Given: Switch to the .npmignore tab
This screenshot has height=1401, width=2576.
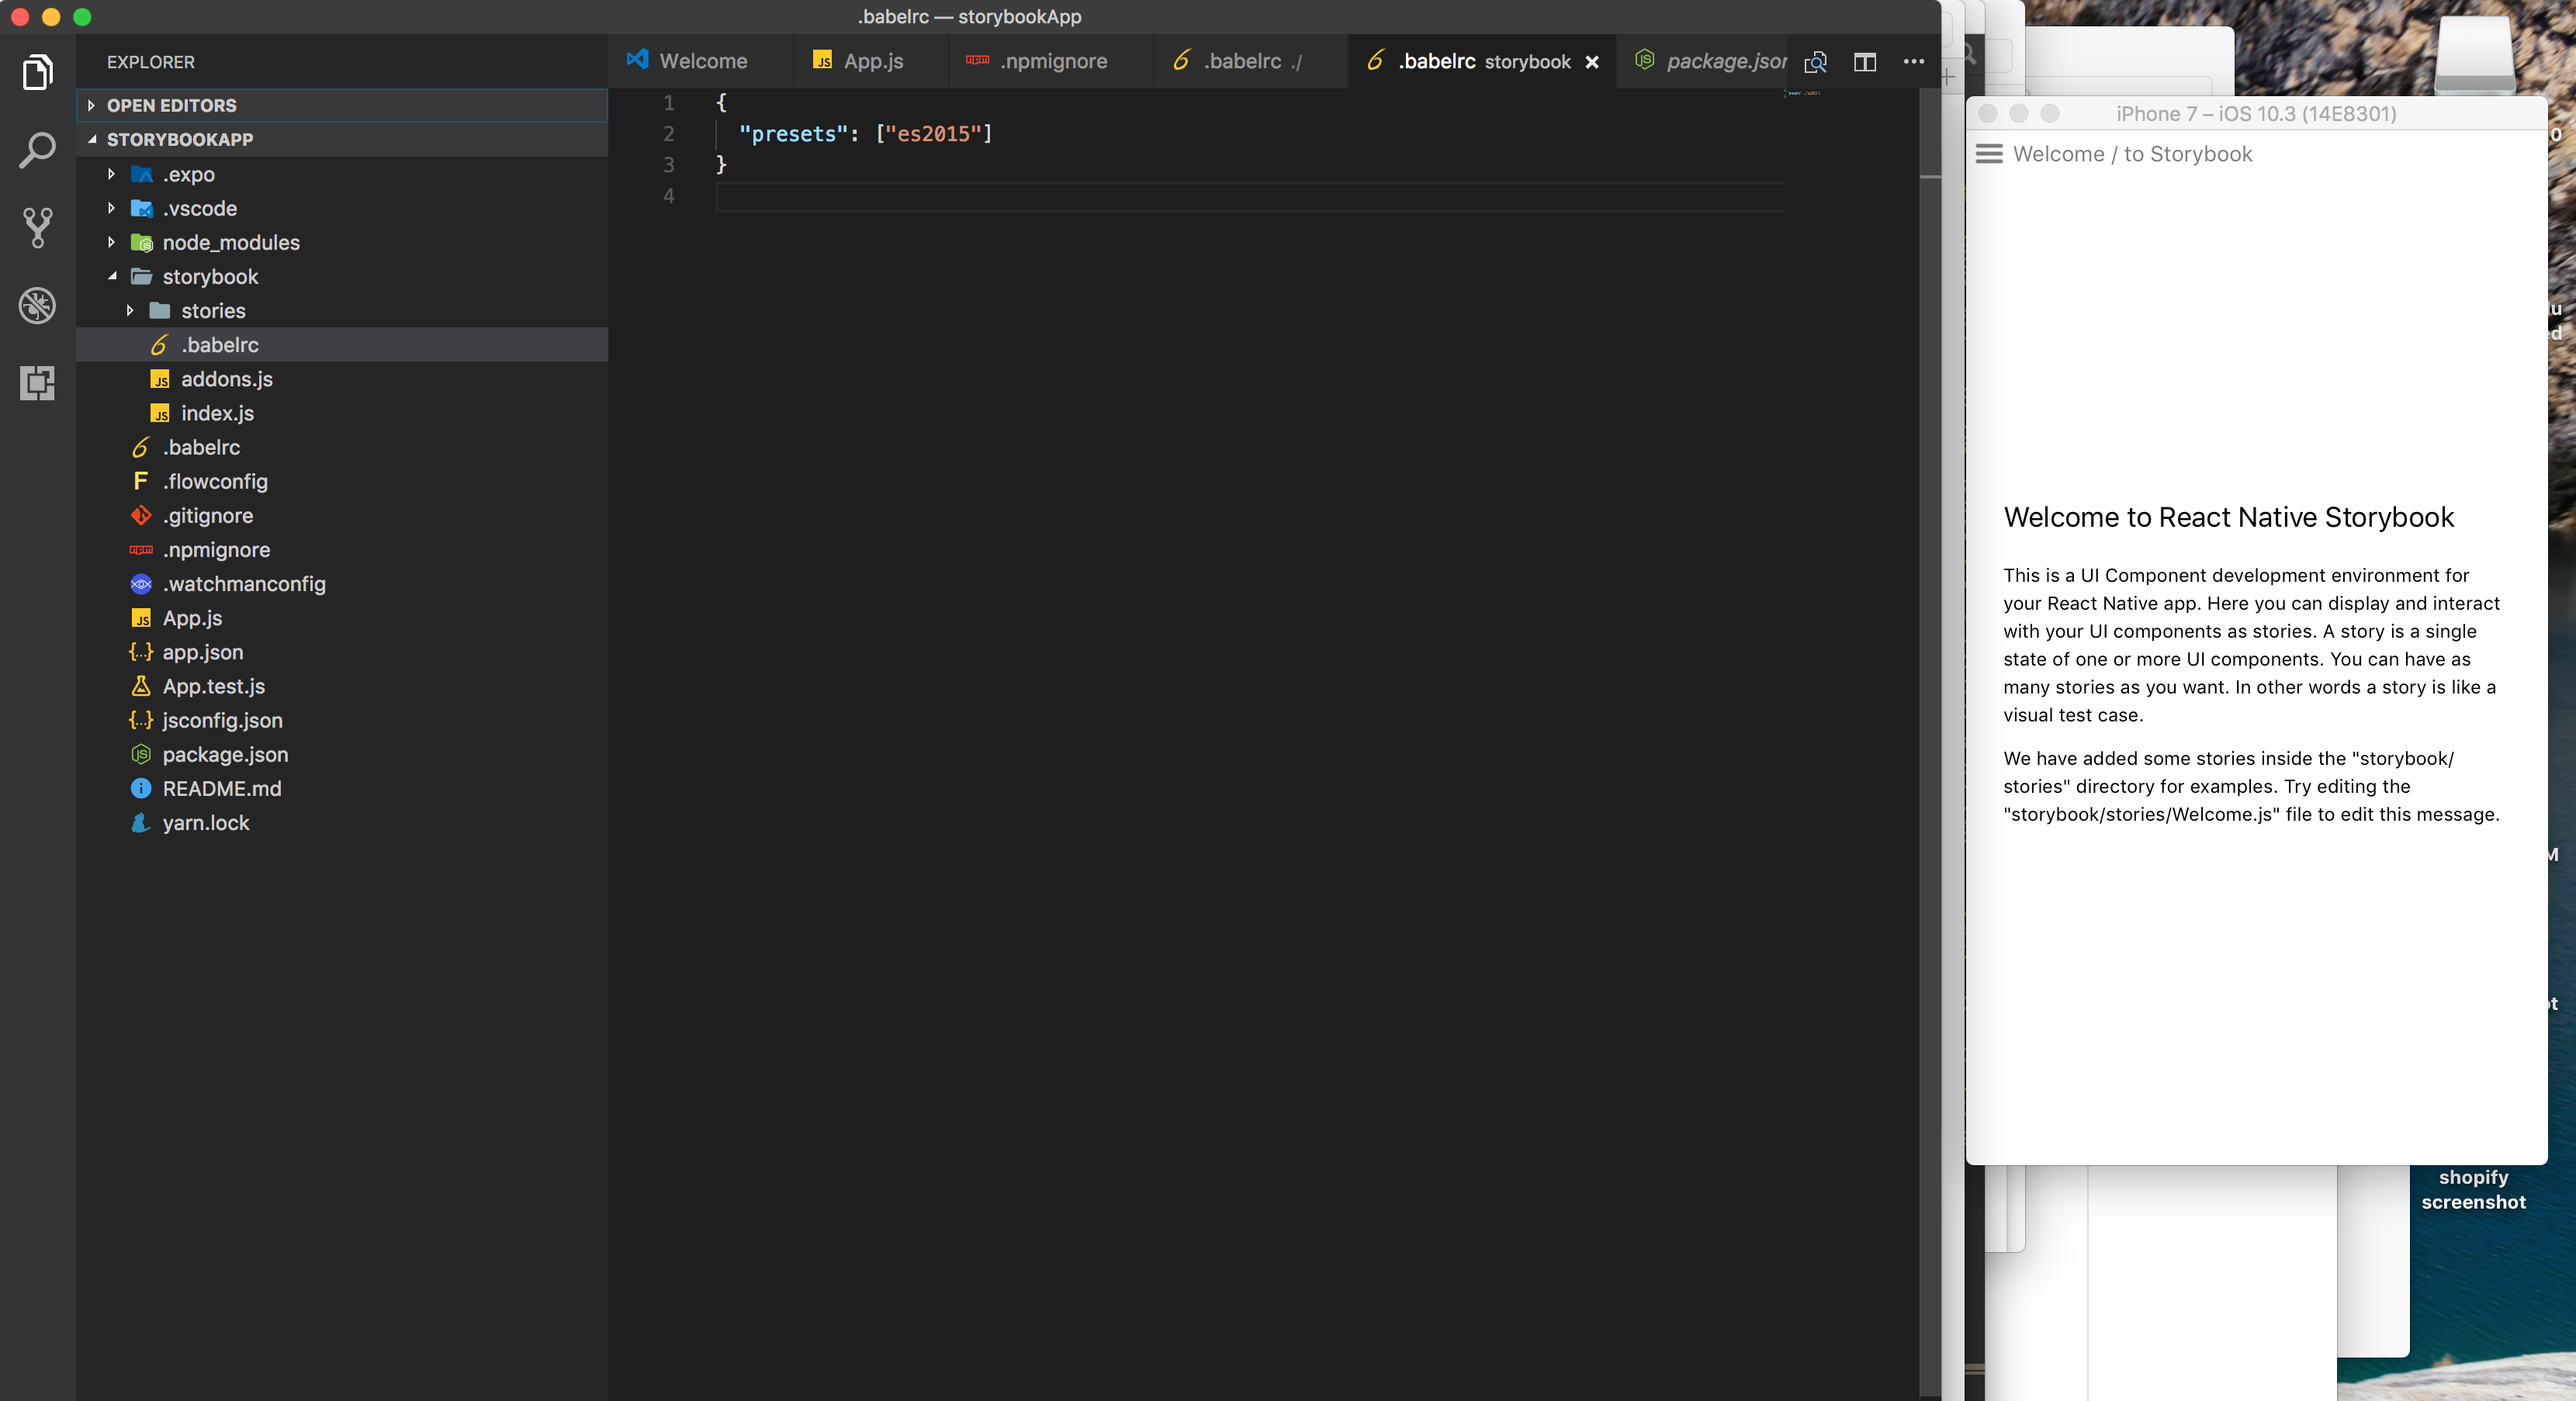Looking at the screenshot, I should pos(1052,62).
